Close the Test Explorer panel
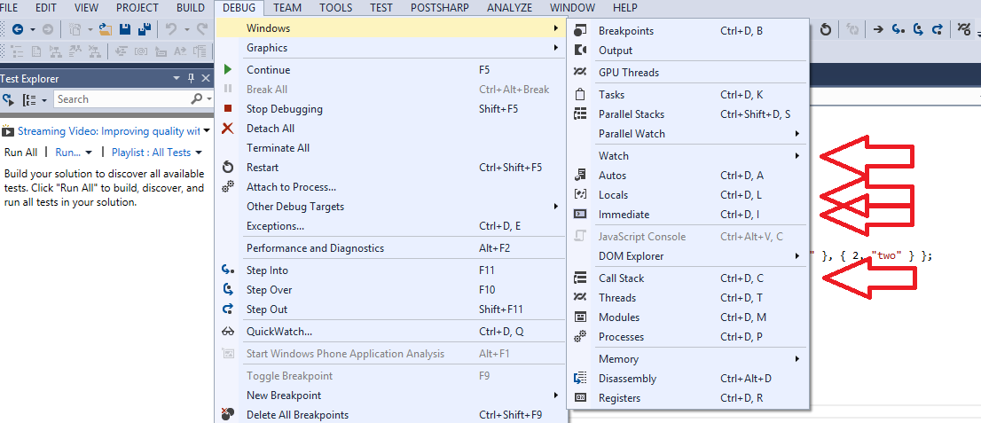This screenshot has height=423, width=981. [x=206, y=79]
